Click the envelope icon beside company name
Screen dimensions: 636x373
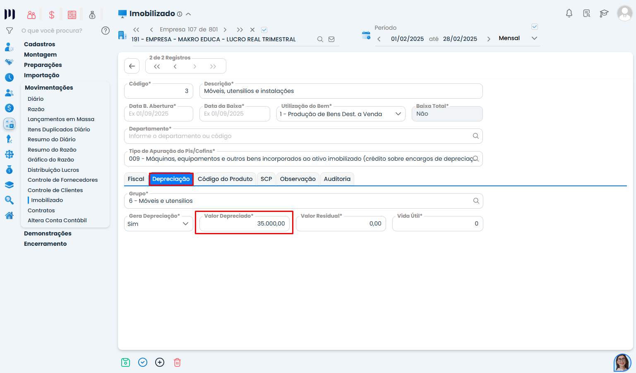coord(331,39)
